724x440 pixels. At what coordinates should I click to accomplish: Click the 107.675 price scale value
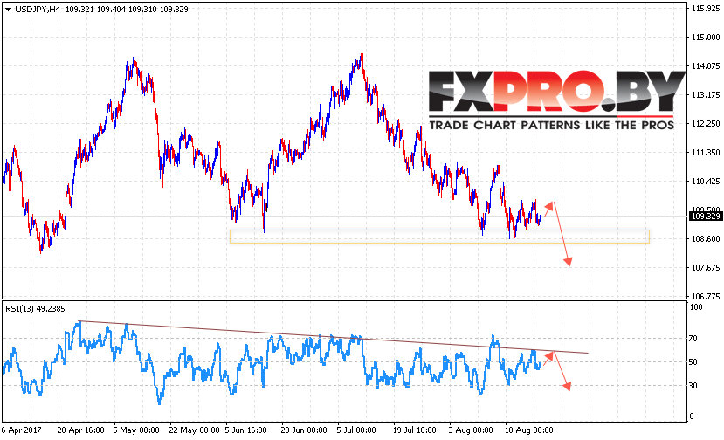[x=706, y=268]
